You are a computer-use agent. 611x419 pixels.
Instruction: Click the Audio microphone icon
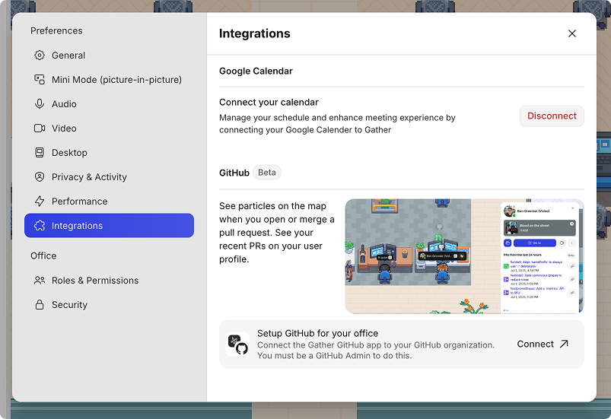pyautogui.click(x=40, y=104)
